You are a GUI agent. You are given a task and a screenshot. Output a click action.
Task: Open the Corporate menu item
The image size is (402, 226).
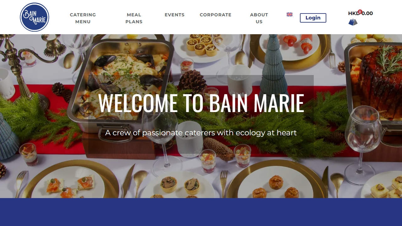(x=215, y=15)
